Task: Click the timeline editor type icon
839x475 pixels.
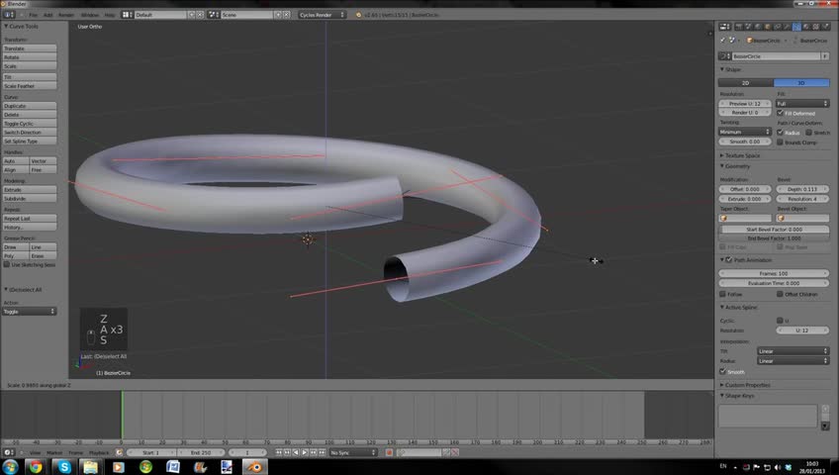Action: coord(9,452)
